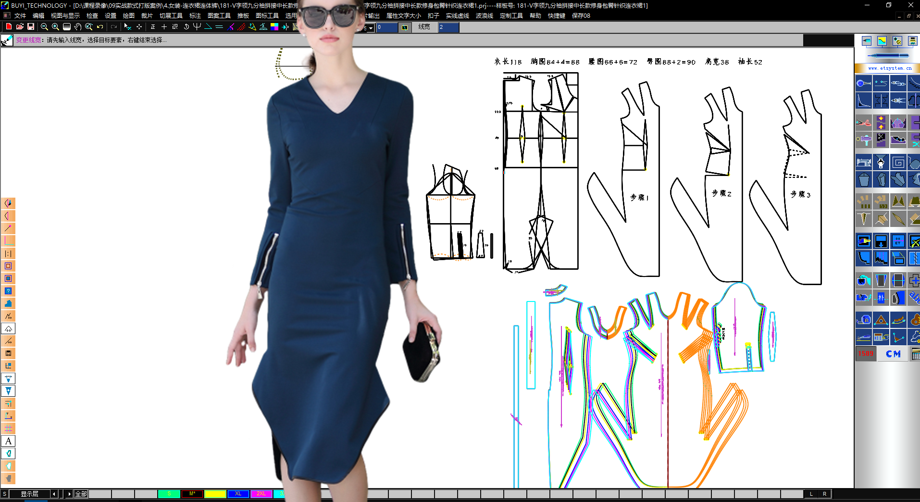The image size is (920, 502).
Task: Click the question mark icon in left toolbar
Action: click(9, 291)
